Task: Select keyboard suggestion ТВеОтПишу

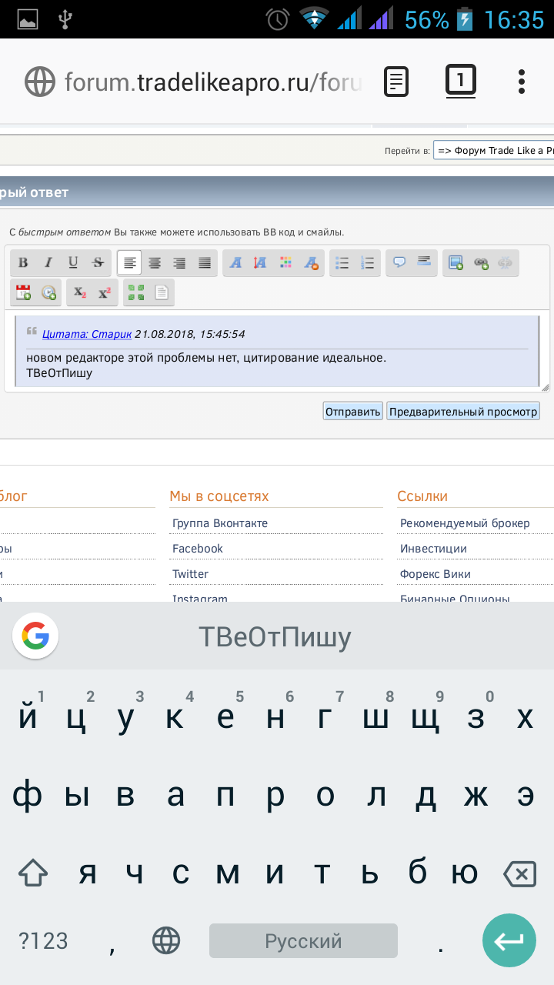Action: point(275,636)
